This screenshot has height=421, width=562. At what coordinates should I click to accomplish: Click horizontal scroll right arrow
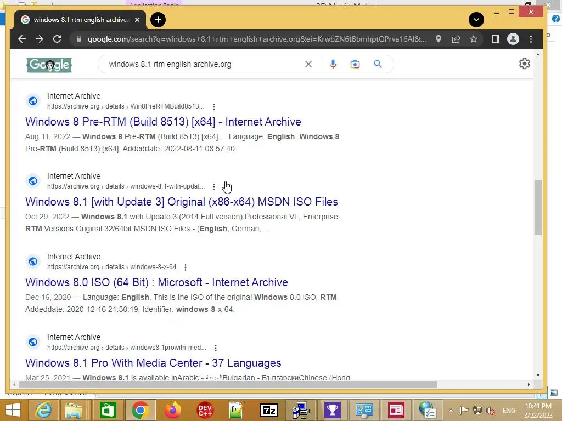click(529, 384)
